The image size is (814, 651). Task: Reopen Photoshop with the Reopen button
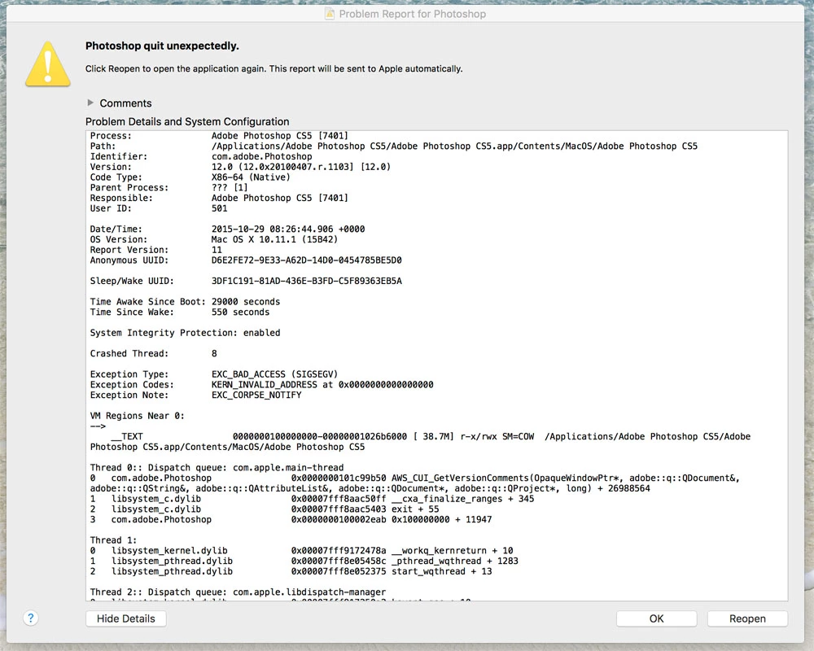pyautogui.click(x=747, y=618)
